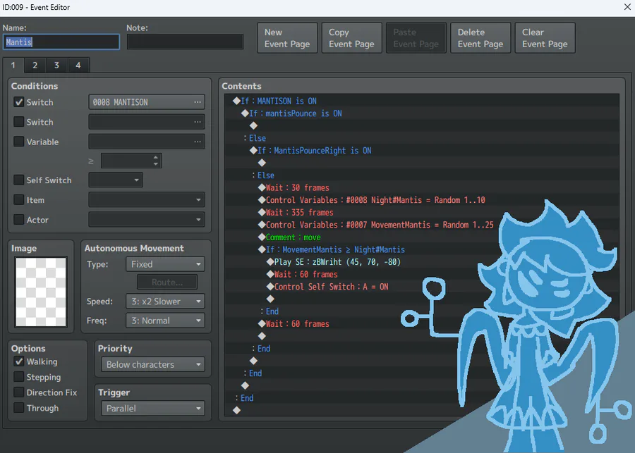
Task: Enable Actor condition checkbox
Action: click(18, 220)
